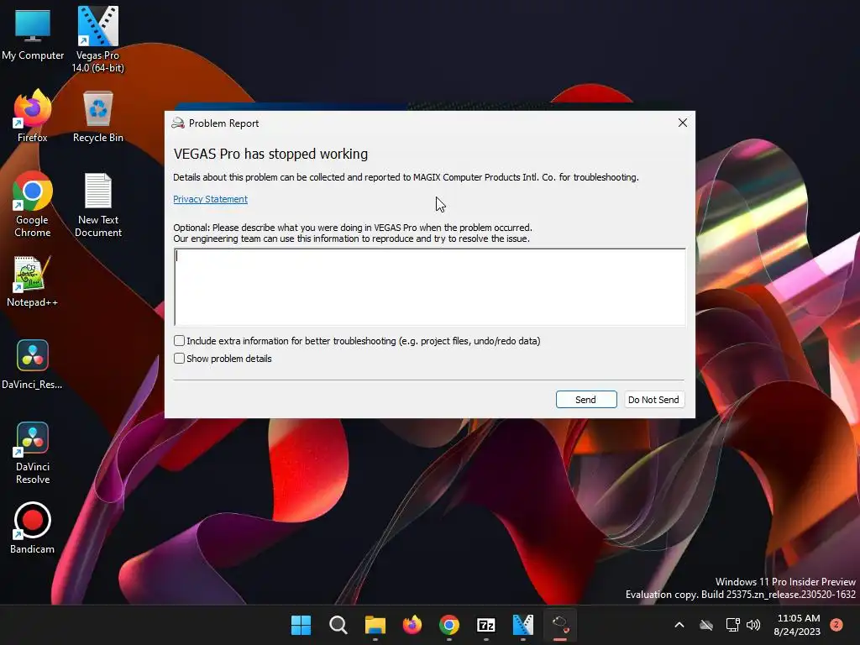
Task: Open Google Chrome desktop shortcut
Action: coord(33,204)
